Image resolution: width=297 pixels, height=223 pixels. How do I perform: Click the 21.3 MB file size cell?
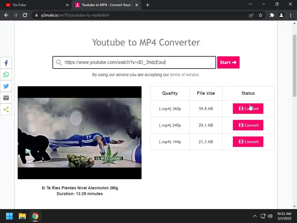pos(206,142)
